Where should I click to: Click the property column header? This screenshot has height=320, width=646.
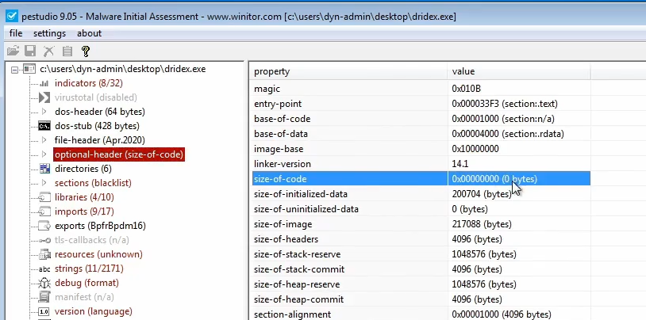tap(348, 71)
